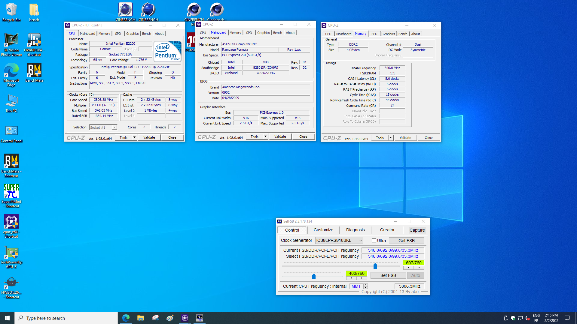This screenshot has height=324, width=577.
Task: Click the Auto button in SetFSB
Action: pyautogui.click(x=416, y=275)
